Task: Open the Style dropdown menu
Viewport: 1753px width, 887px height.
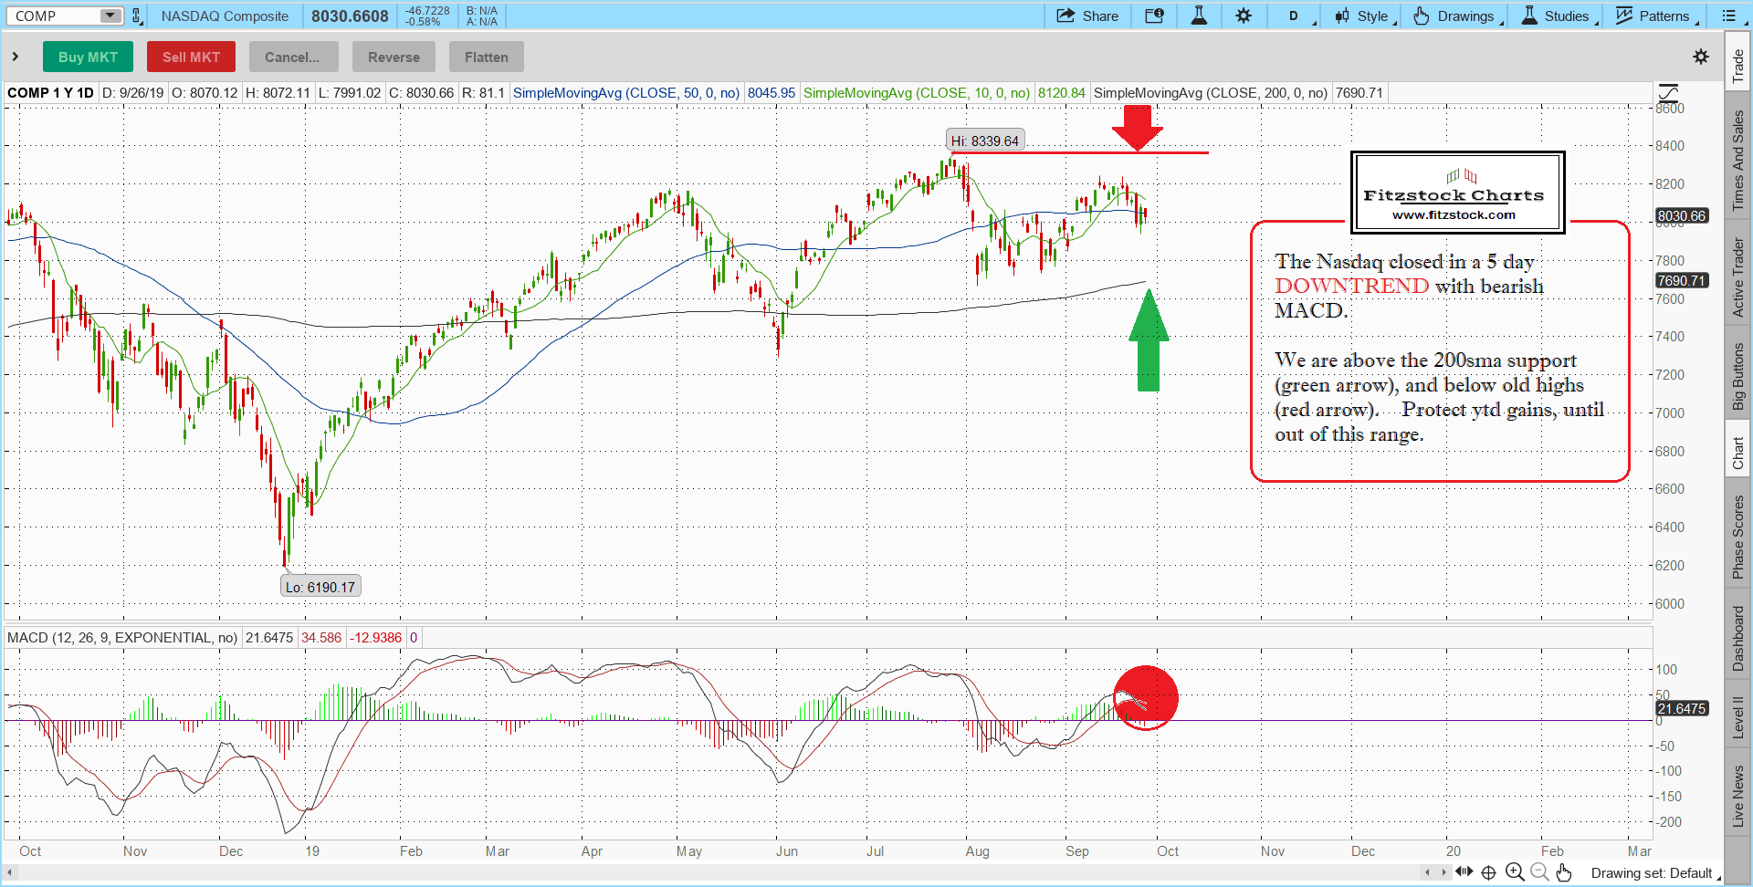Action: click(1365, 16)
